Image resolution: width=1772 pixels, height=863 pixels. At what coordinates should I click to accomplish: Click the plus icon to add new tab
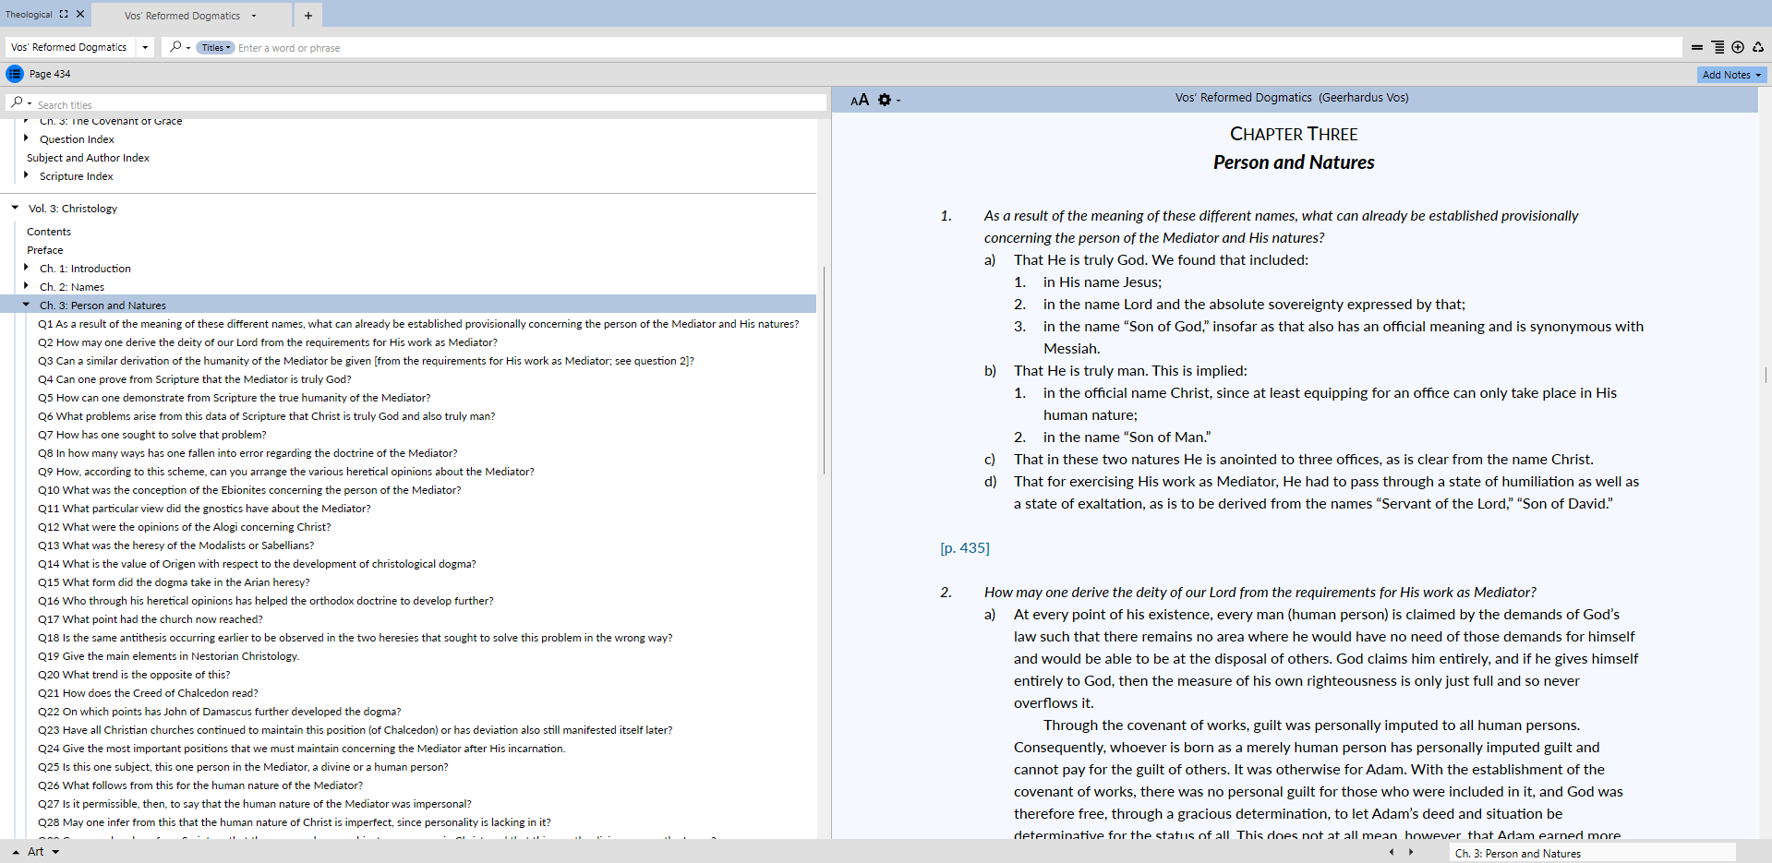(x=308, y=16)
